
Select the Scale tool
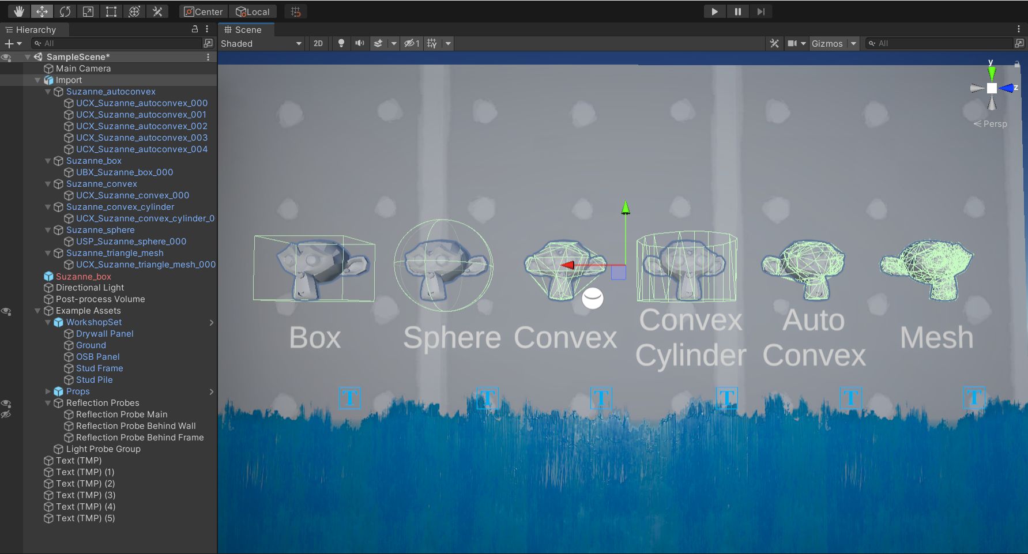pyautogui.click(x=88, y=12)
